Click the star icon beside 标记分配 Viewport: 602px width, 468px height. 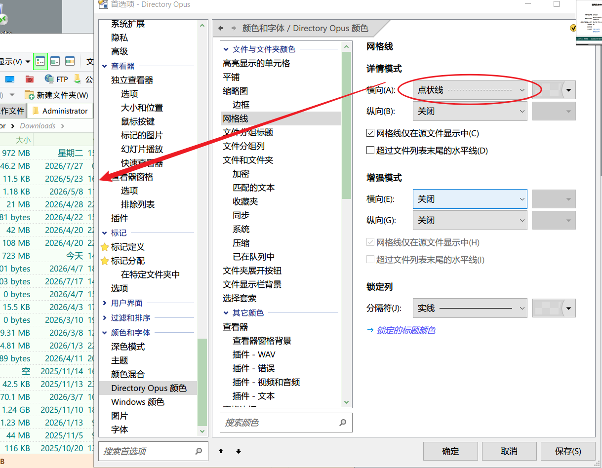pos(105,261)
